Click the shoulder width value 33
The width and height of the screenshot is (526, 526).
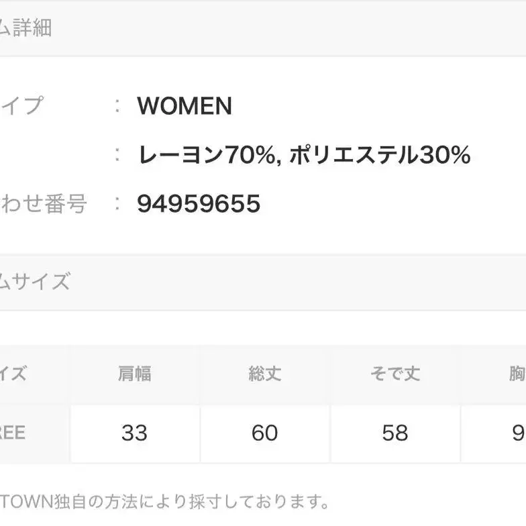tap(134, 433)
